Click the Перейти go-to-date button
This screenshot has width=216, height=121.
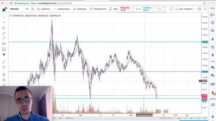[70, 118]
